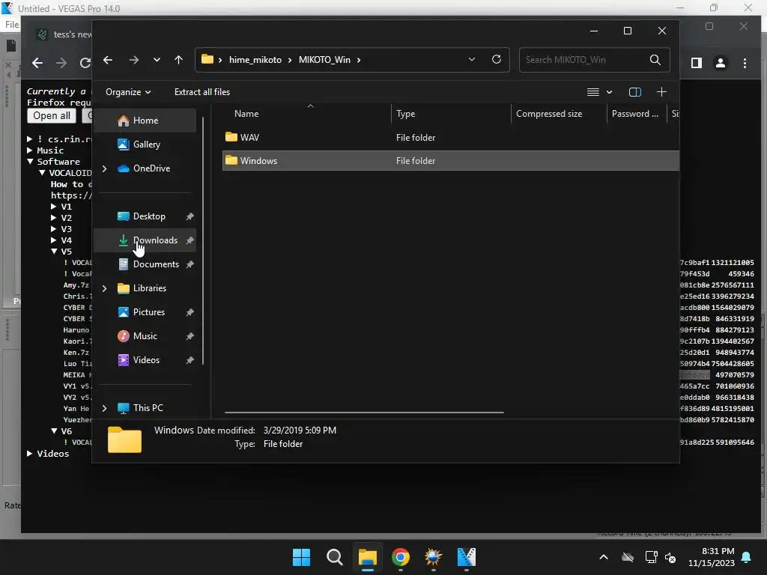The height and width of the screenshot is (575, 767).
Task: Open the browser three-dot menu
Action: (745, 63)
